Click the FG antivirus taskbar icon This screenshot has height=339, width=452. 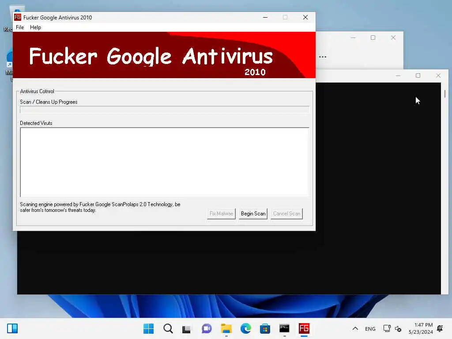[x=304, y=328]
